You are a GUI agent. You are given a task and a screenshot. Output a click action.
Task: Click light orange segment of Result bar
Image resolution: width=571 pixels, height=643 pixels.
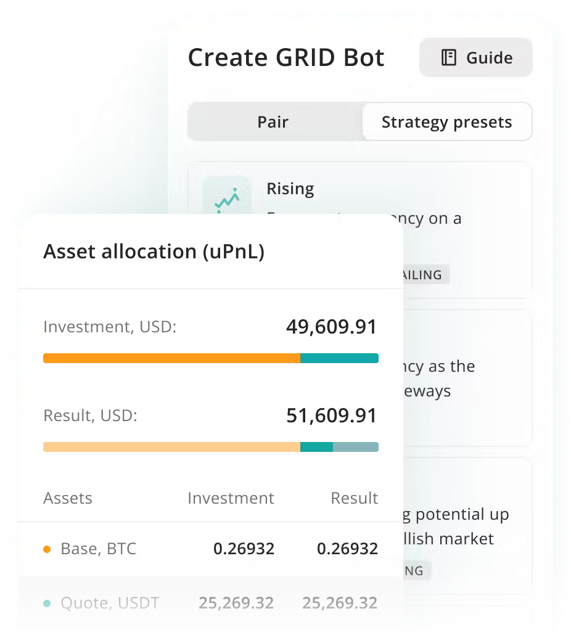(x=171, y=447)
